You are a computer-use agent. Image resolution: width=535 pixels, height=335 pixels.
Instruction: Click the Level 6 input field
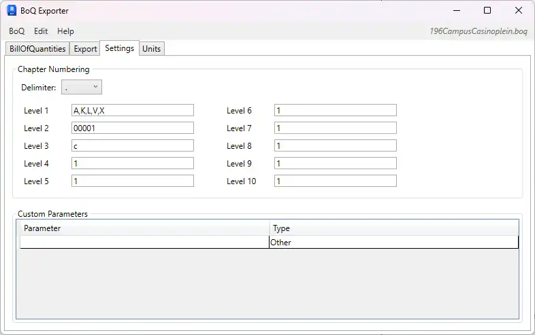335,110
